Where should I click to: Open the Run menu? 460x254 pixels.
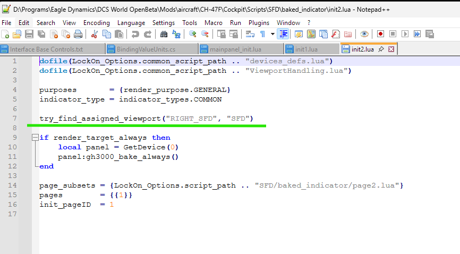[x=235, y=23]
